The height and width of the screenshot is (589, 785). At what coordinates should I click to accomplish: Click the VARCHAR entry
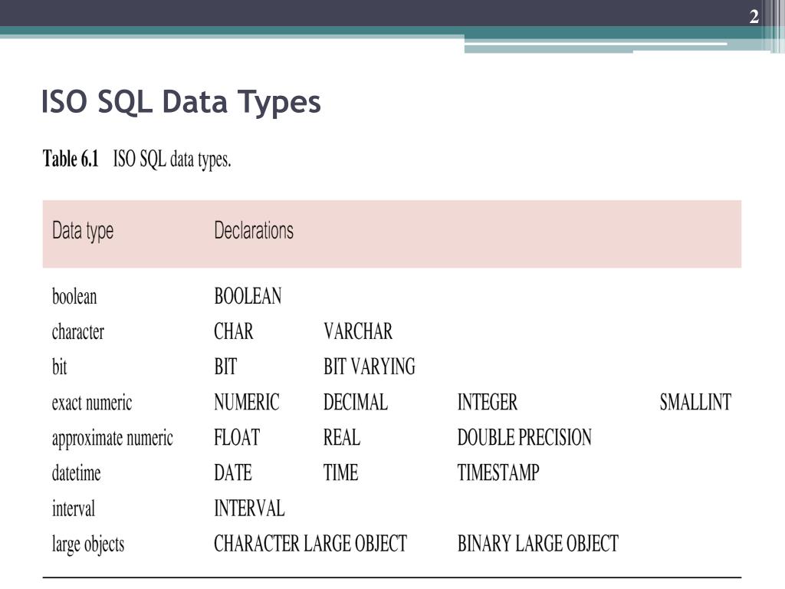coord(358,331)
